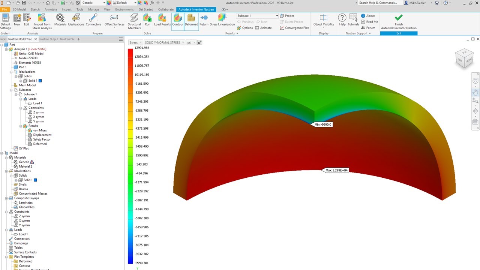Open the Object Visibility options

pyautogui.click(x=324, y=21)
